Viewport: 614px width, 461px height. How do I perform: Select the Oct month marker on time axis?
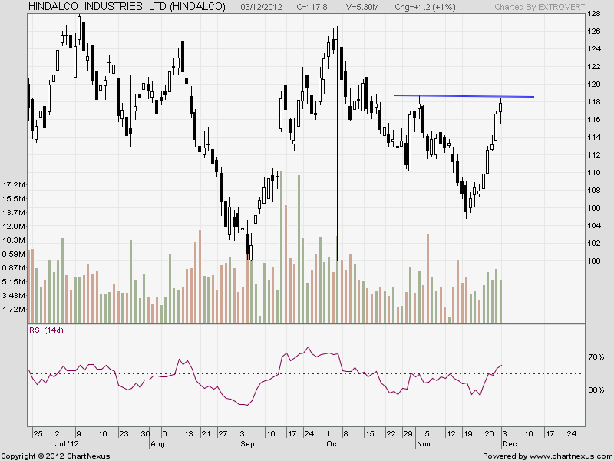coord(332,444)
